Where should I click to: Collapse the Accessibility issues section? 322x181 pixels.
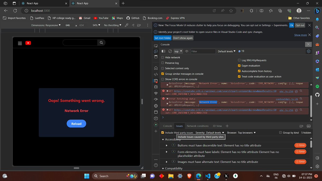(x=163, y=139)
